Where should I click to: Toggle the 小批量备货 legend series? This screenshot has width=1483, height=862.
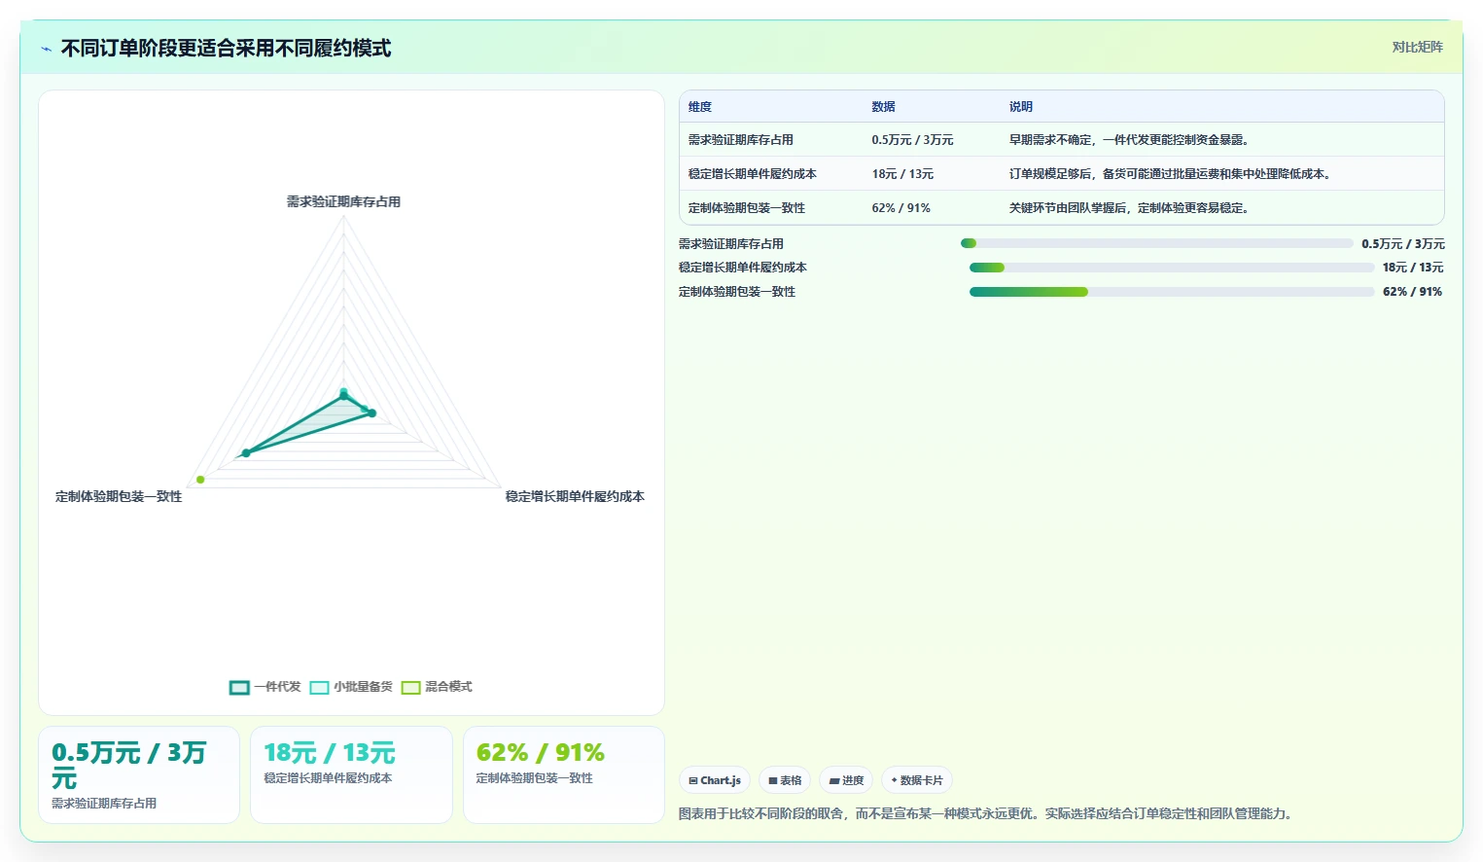tap(351, 687)
